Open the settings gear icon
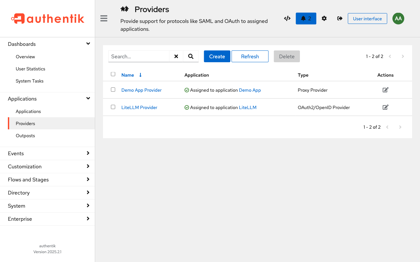This screenshot has width=420, height=262. tap(324, 18)
